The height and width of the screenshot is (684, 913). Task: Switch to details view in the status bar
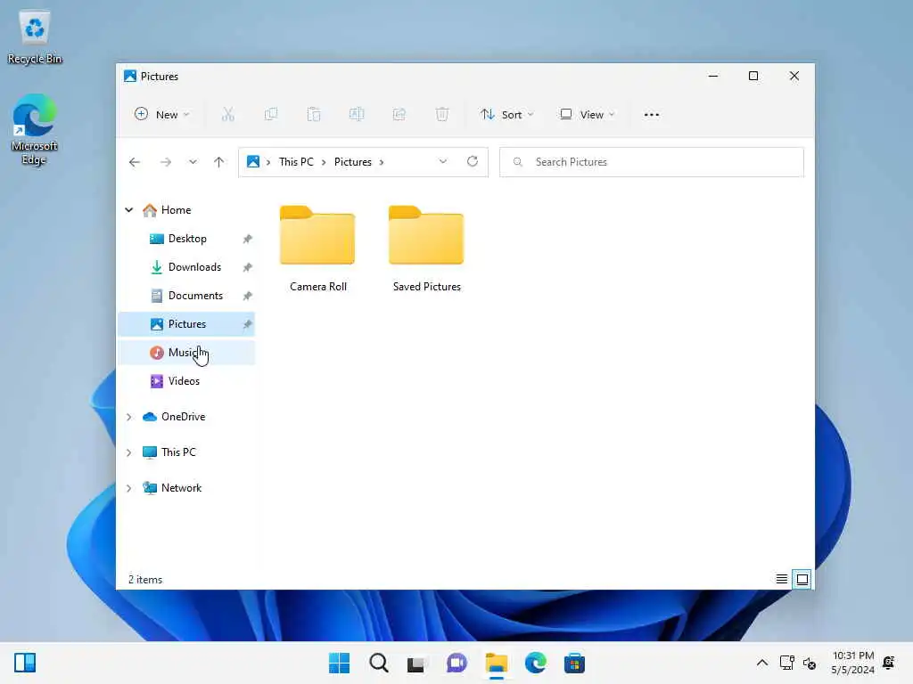pyautogui.click(x=781, y=579)
